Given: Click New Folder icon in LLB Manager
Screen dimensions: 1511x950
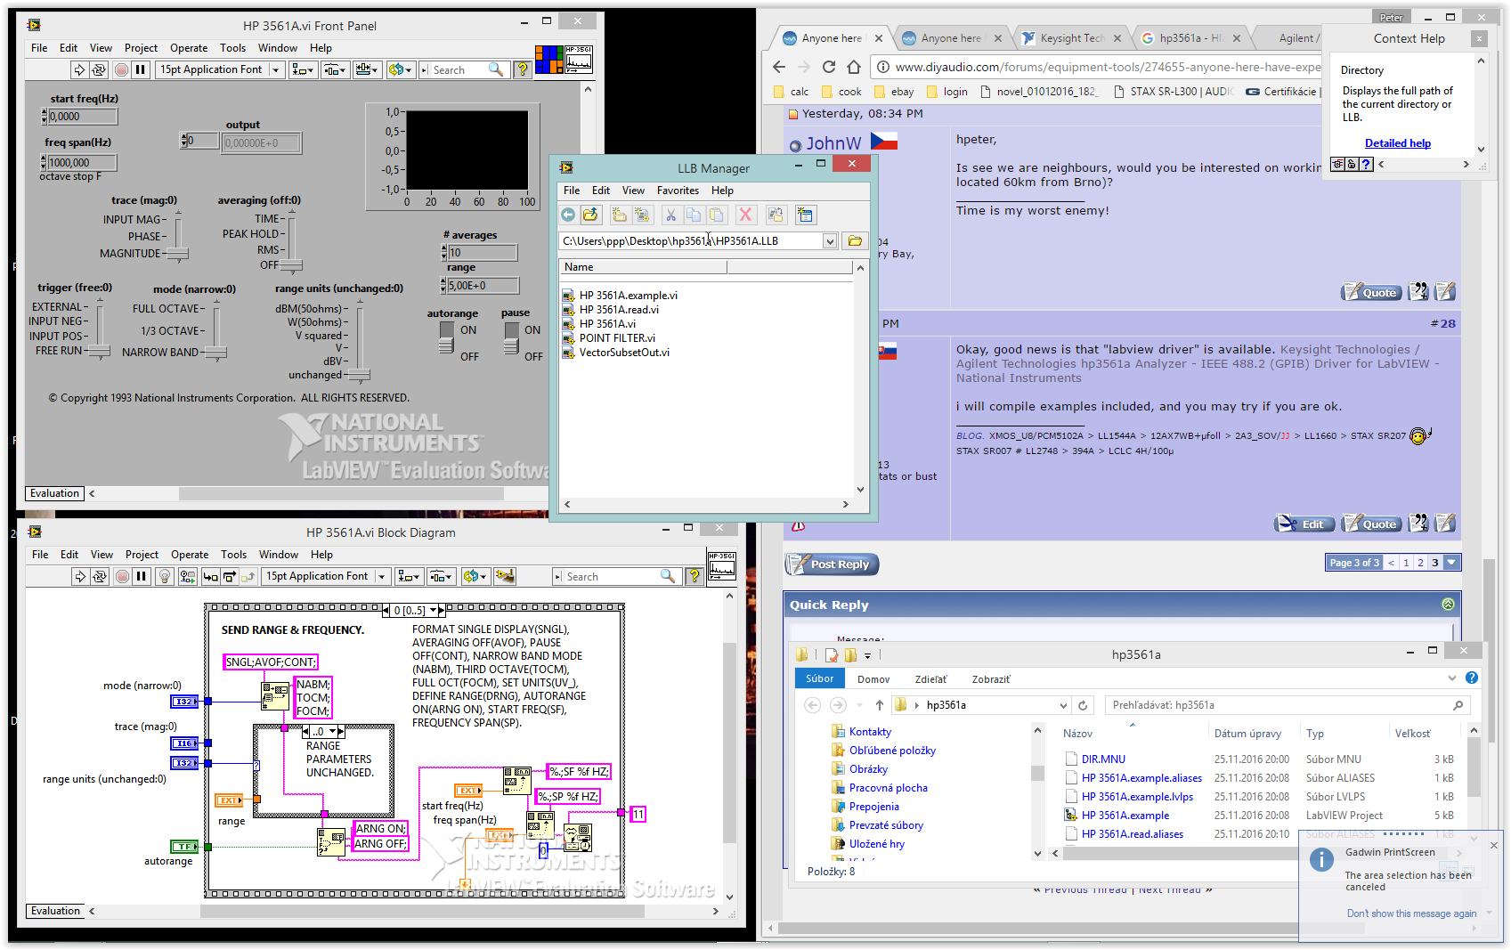Looking at the screenshot, I should pyautogui.click(x=620, y=215).
